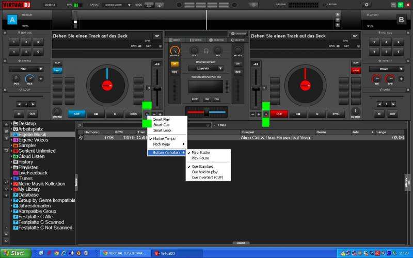Screen dimensions: 413x258
Task: Click pitch reset button beside deck A fader
Action: pos(149,88)
